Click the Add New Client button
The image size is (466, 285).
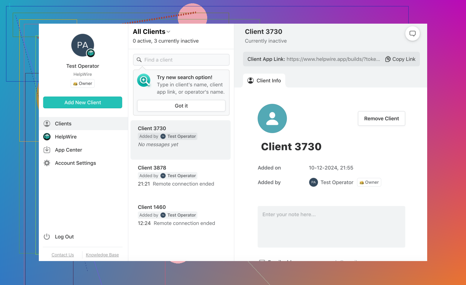click(x=83, y=102)
